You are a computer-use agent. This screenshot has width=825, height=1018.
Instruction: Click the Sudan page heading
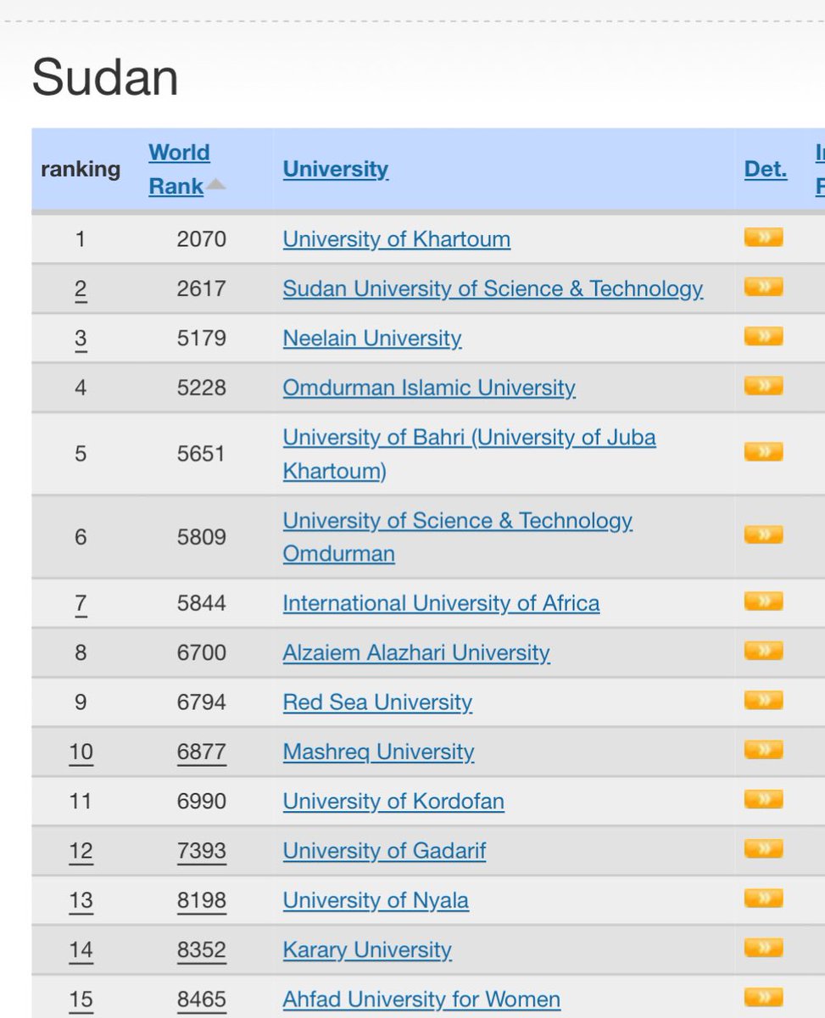105,78
